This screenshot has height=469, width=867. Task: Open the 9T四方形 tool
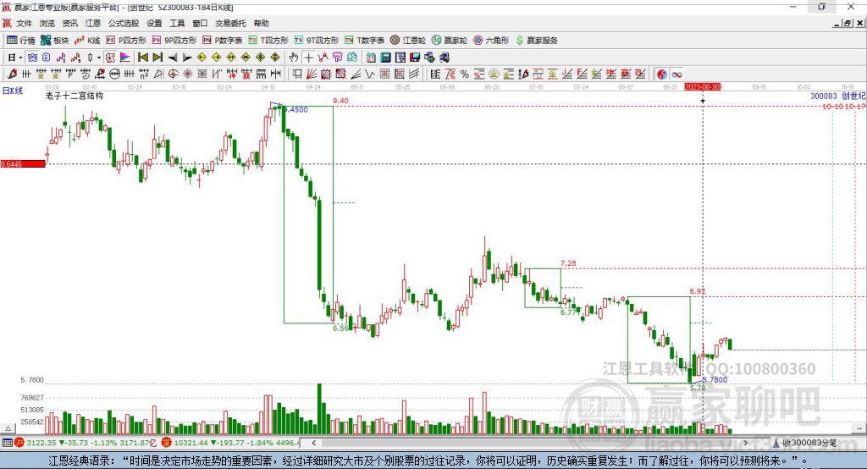point(317,41)
